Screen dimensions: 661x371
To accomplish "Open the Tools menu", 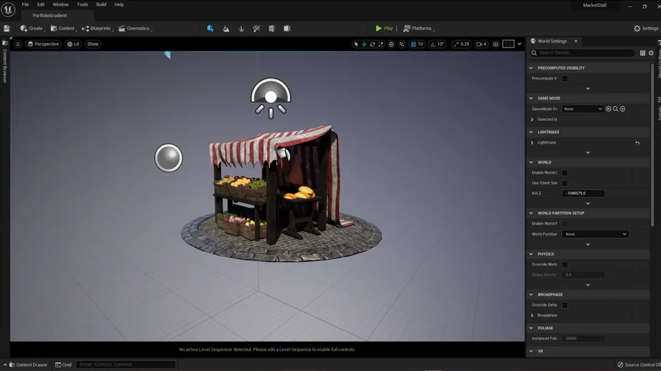I will pyautogui.click(x=82, y=5).
